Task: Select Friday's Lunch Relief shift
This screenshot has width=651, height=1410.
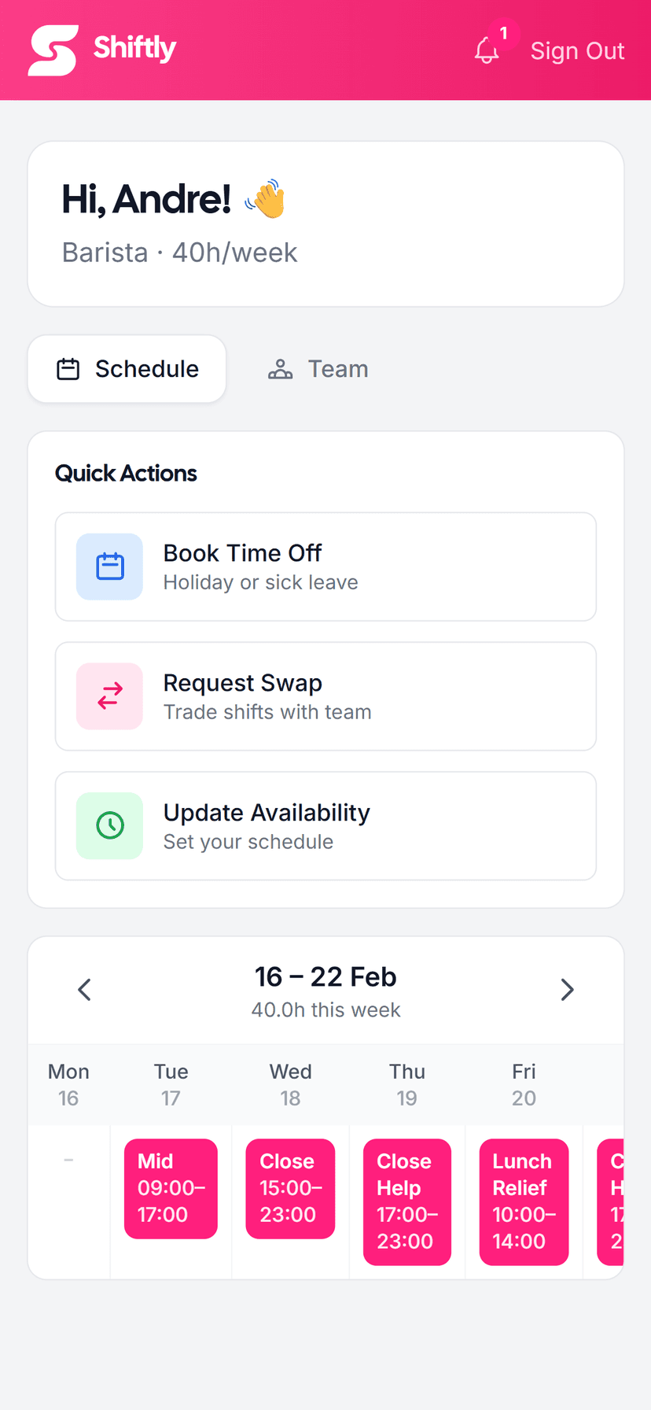Action: 524,1201
